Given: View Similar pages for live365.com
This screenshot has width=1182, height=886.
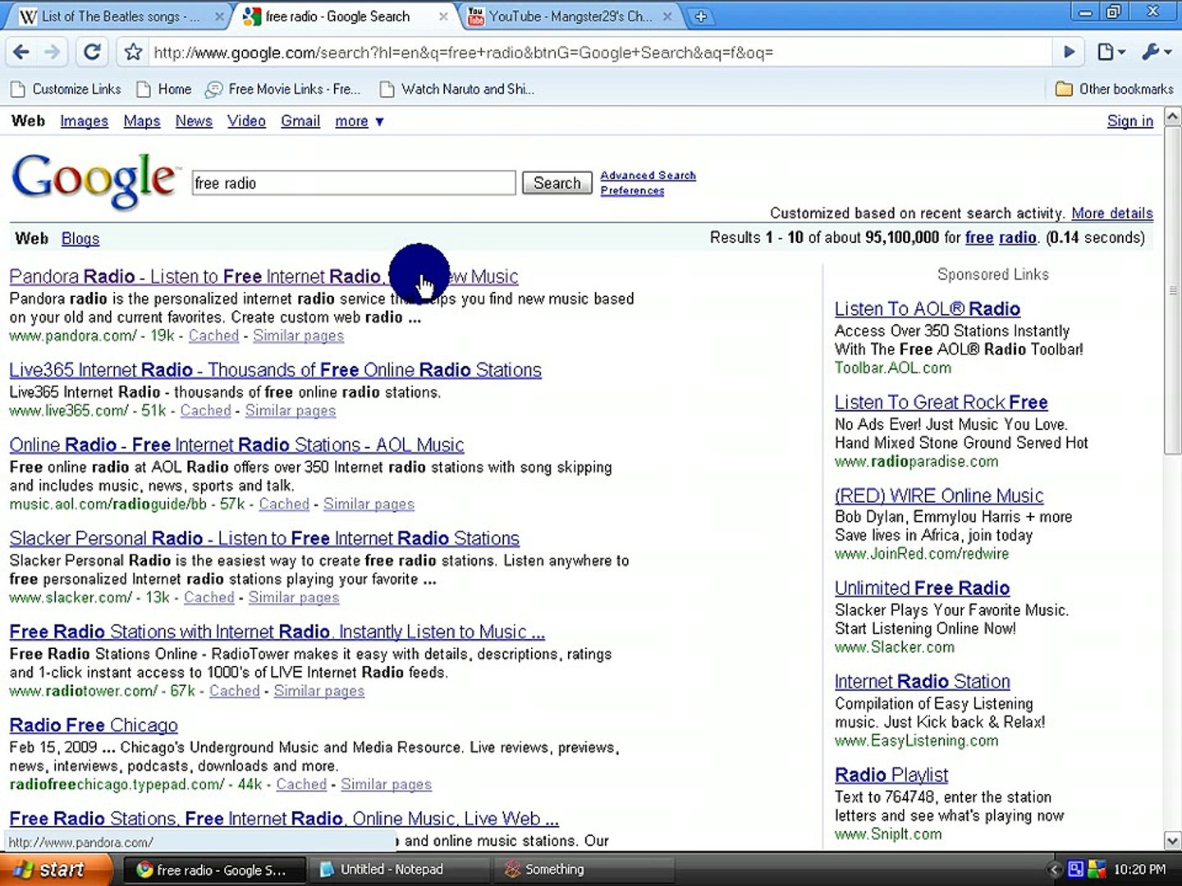Looking at the screenshot, I should [291, 410].
